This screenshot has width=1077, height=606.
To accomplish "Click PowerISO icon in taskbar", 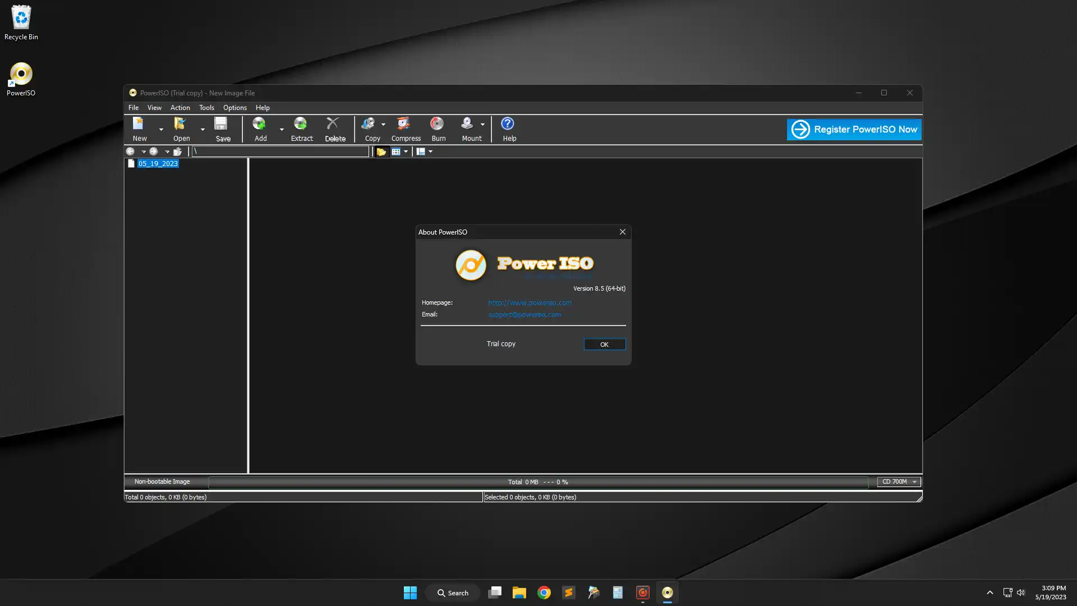I will point(666,592).
